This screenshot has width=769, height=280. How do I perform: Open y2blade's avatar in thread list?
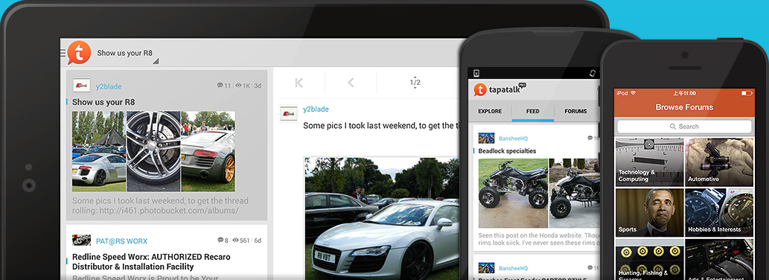[81, 86]
